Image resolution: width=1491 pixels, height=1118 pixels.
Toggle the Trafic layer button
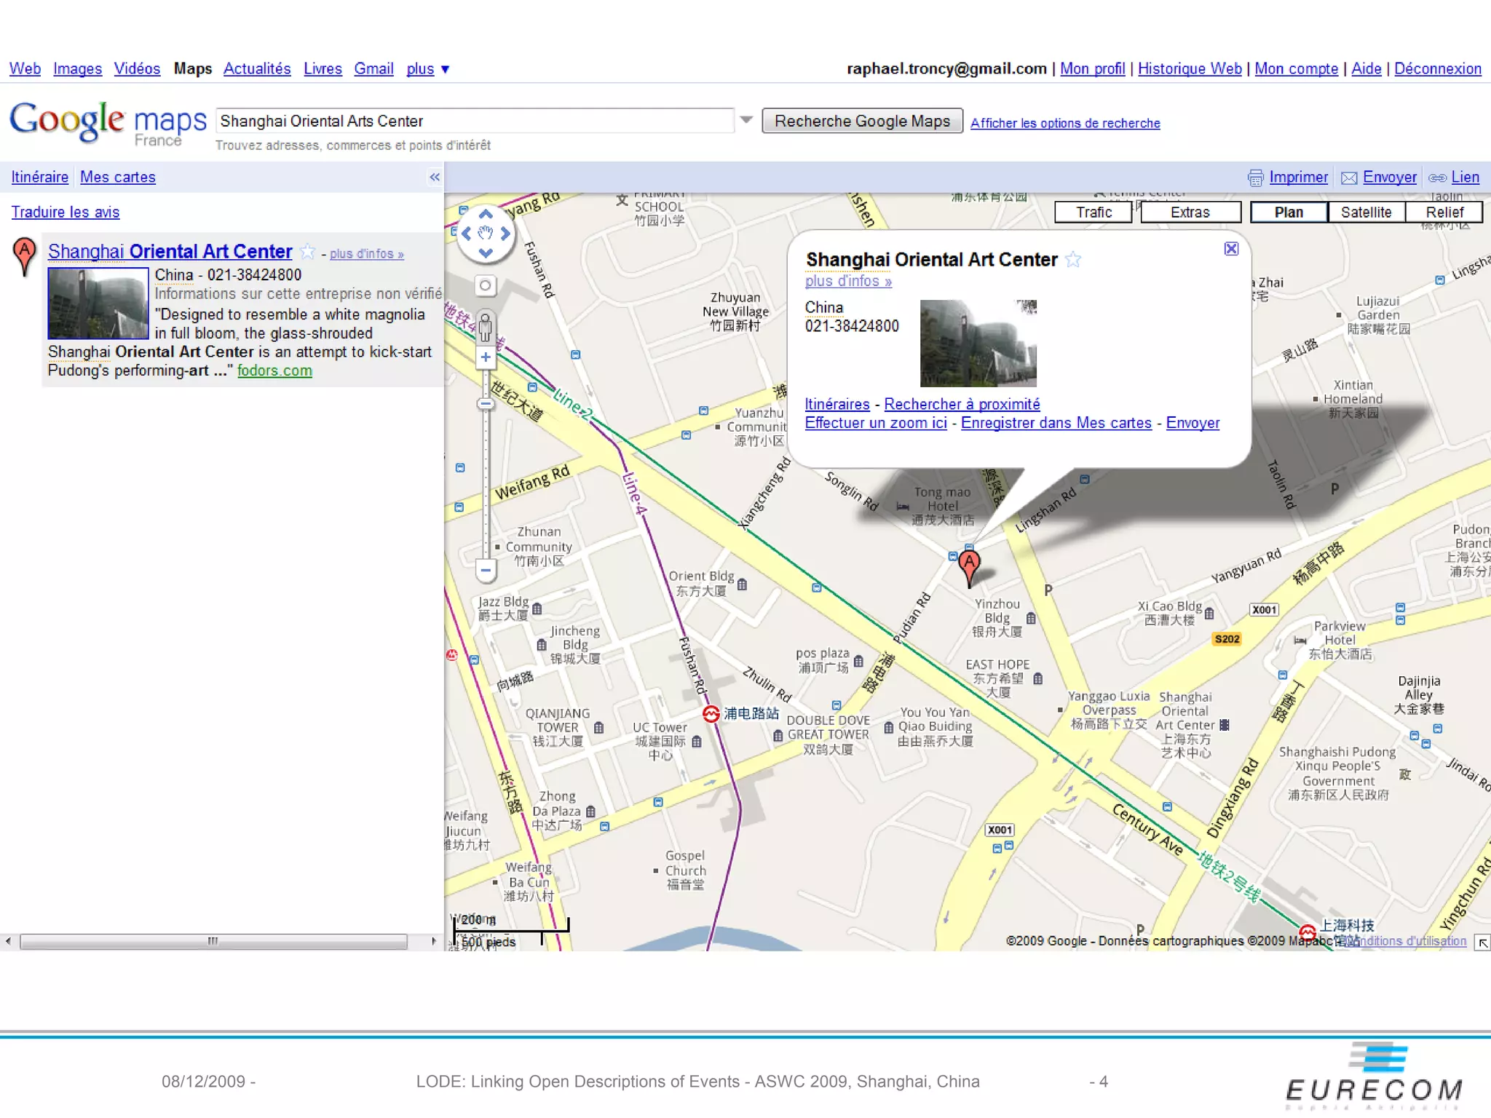pyautogui.click(x=1093, y=212)
